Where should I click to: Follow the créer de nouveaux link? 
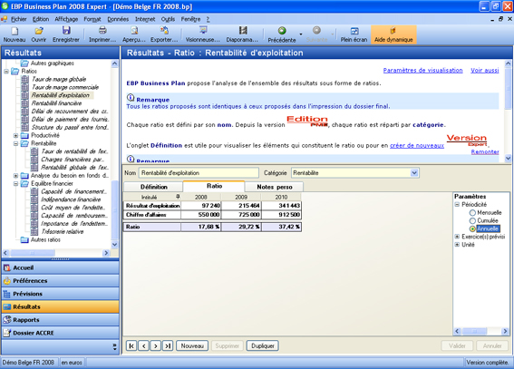pos(417,145)
